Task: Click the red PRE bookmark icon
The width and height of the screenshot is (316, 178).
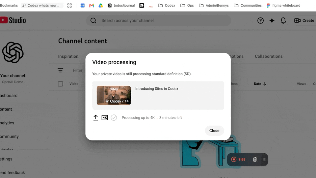Action: click(150, 6)
